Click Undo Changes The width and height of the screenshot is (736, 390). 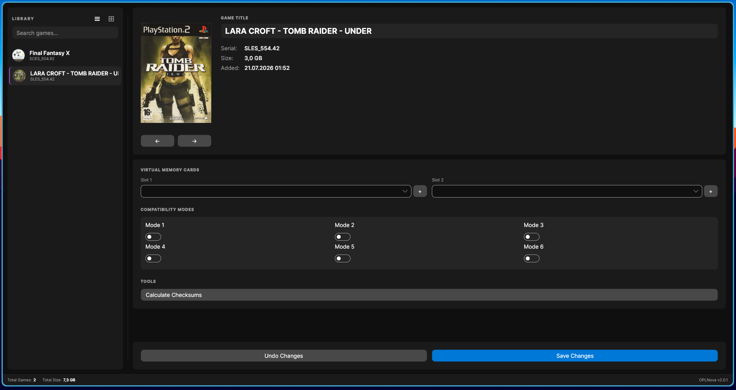pyautogui.click(x=284, y=356)
